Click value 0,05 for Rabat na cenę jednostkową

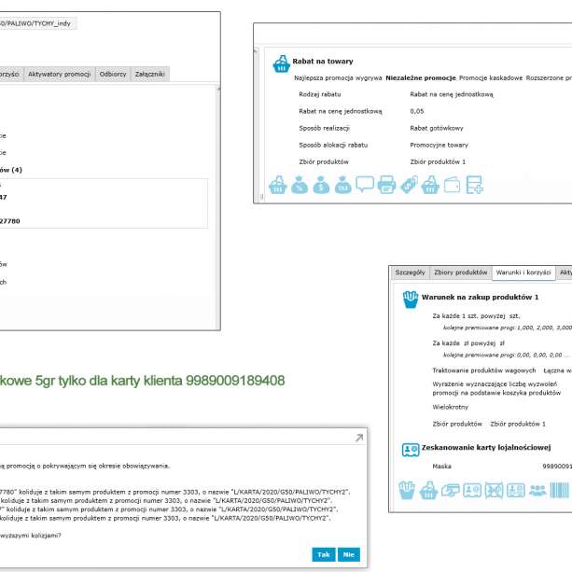click(417, 111)
